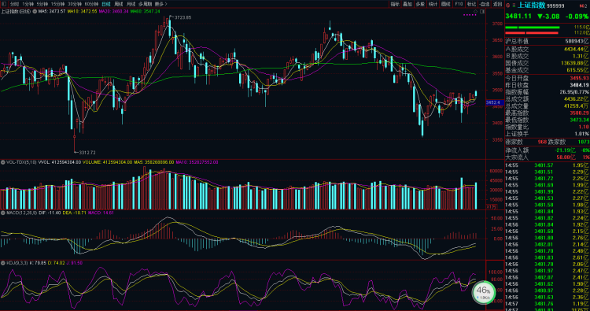Click the 上证换手 row
The image size is (590, 311).
coord(547,134)
